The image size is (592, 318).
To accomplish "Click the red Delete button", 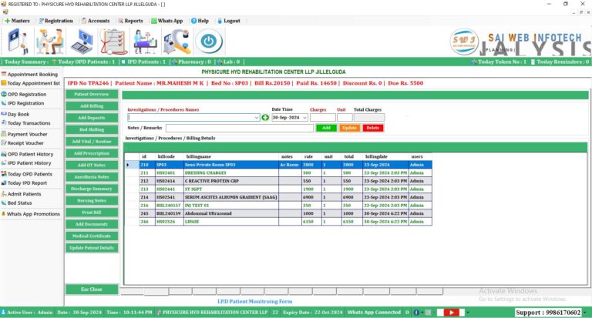I will [x=372, y=128].
